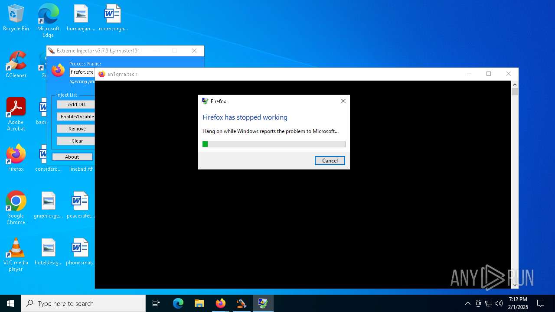Click the Firefox process icon in Extreme Injector
Viewport: 555px width, 312px height.
(x=58, y=70)
